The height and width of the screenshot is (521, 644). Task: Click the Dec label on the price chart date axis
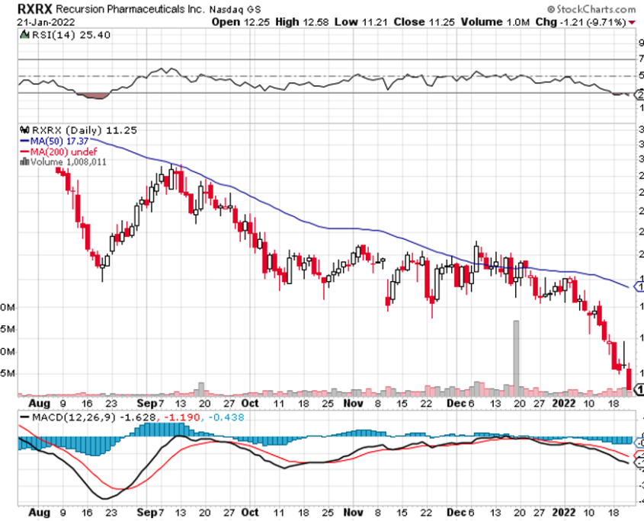[x=457, y=403]
